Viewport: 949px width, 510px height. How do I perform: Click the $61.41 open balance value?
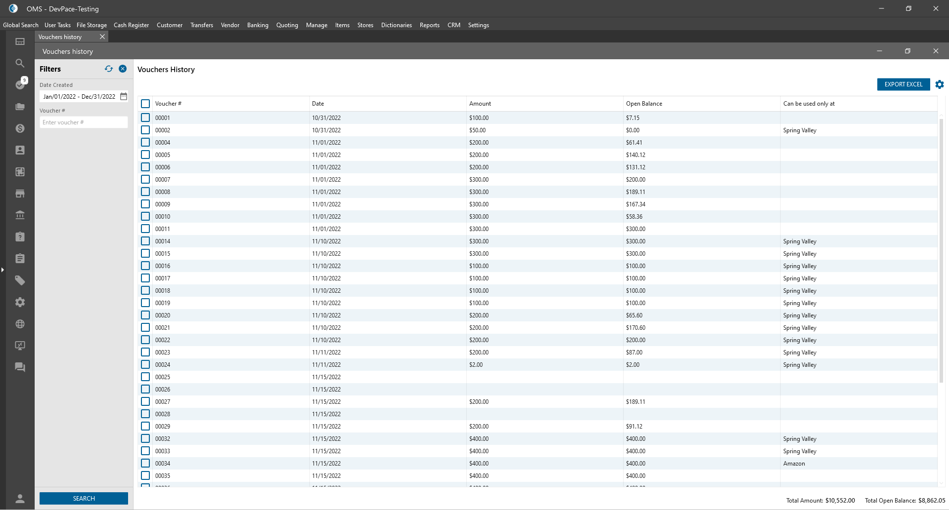pos(634,142)
